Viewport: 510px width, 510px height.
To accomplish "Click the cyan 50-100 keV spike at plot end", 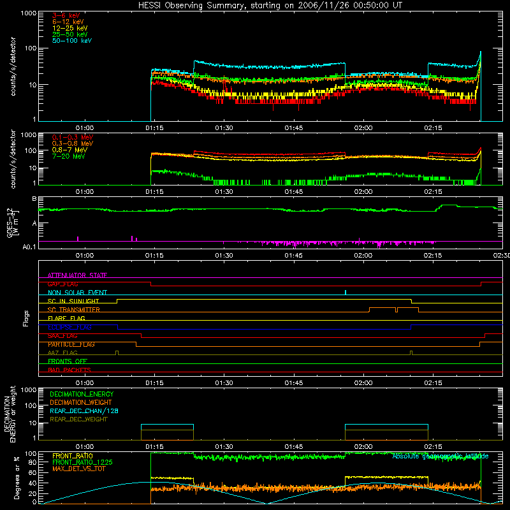I will (481, 57).
